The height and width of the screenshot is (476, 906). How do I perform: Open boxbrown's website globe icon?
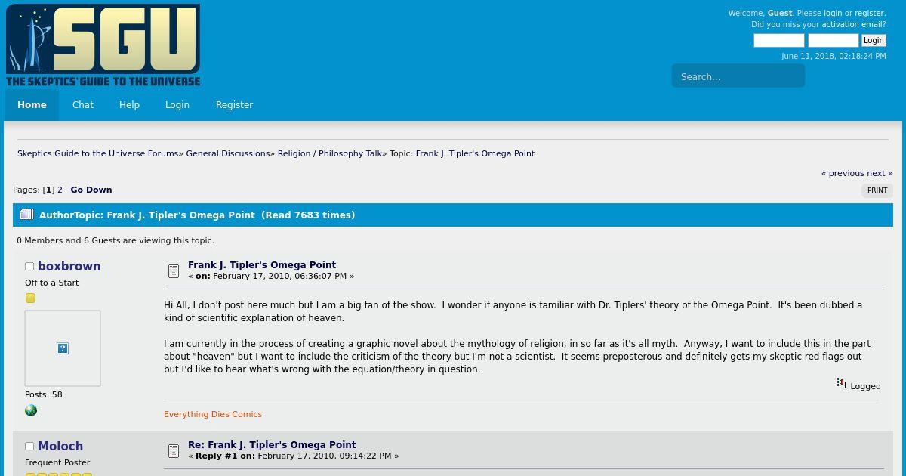click(31, 410)
